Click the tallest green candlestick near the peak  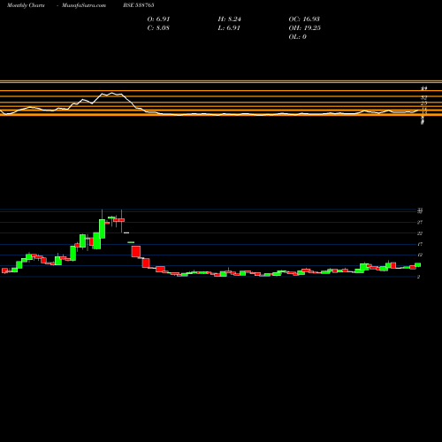(x=103, y=229)
